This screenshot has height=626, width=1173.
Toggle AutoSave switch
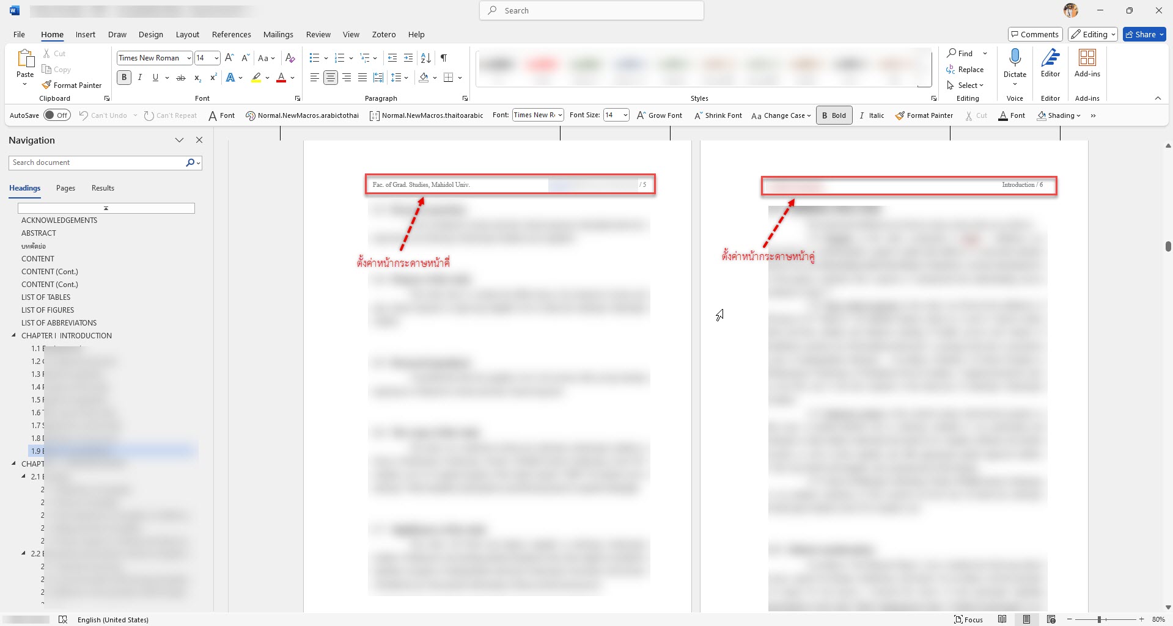57,115
